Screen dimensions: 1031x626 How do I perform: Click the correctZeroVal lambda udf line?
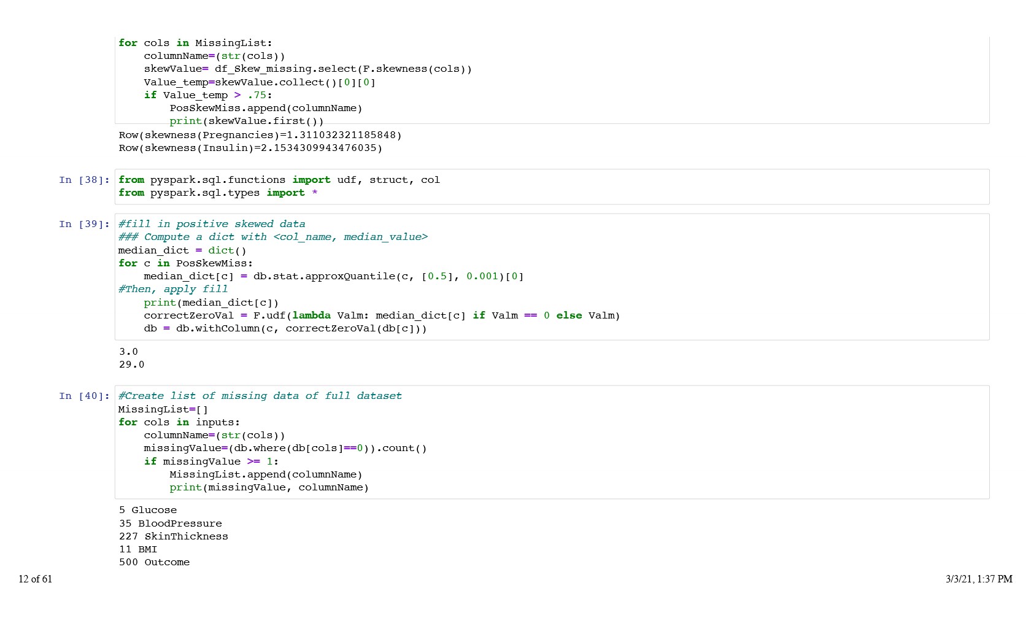(382, 315)
